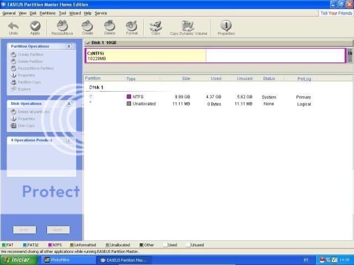Click the Primary cell in NTFS row
The height and width of the screenshot is (265, 354).
pos(304,97)
